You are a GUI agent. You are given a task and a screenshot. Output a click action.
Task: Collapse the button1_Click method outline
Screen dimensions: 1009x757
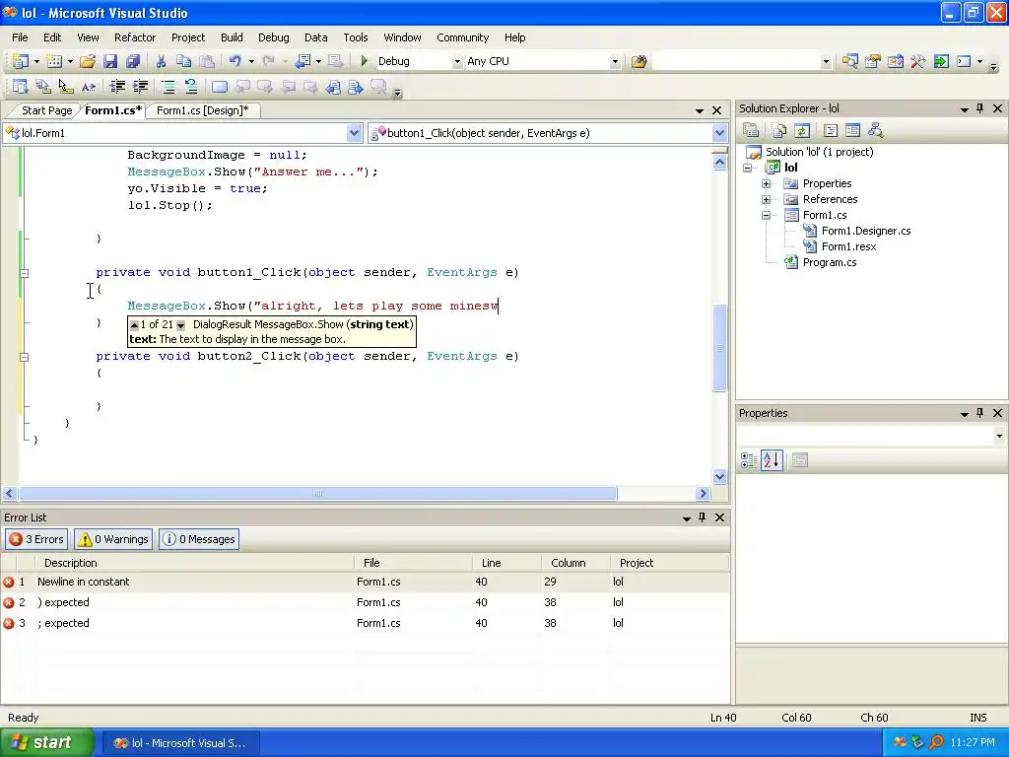24,273
